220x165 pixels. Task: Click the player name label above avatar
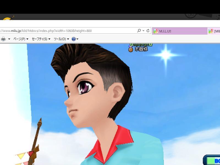[x=141, y=50]
